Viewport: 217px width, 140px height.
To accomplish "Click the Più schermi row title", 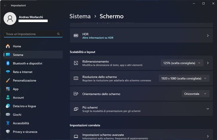I will 90,108.
